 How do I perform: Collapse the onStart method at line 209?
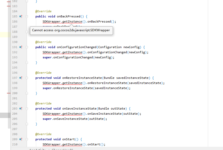point(27,139)
